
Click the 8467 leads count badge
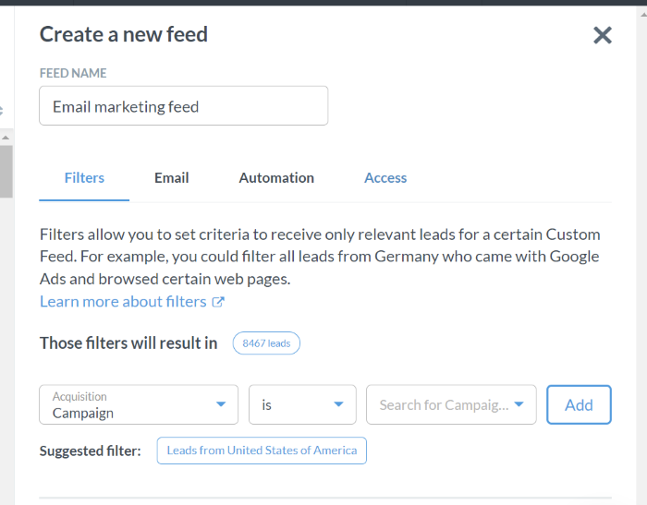[x=266, y=343]
